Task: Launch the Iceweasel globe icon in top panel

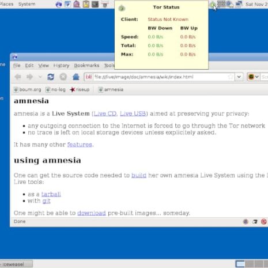Action: tap(59, 4)
